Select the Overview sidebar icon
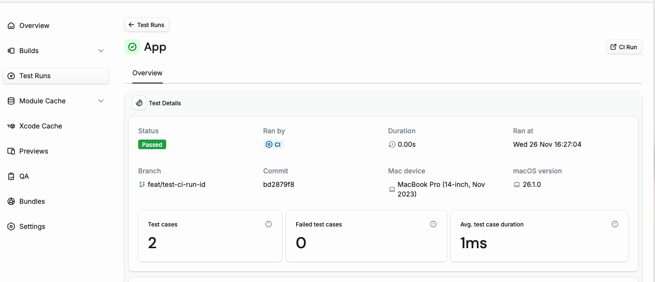The width and height of the screenshot is (655, 282). 11,25
